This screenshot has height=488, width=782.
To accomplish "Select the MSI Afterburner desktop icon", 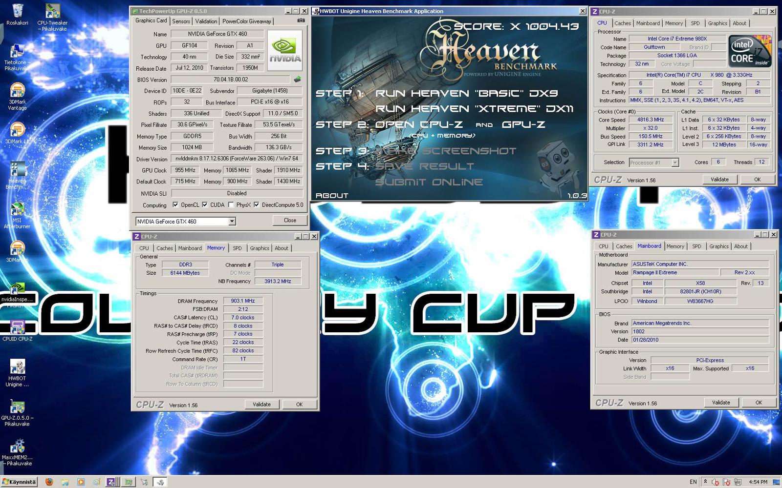I will coord(17,216).
